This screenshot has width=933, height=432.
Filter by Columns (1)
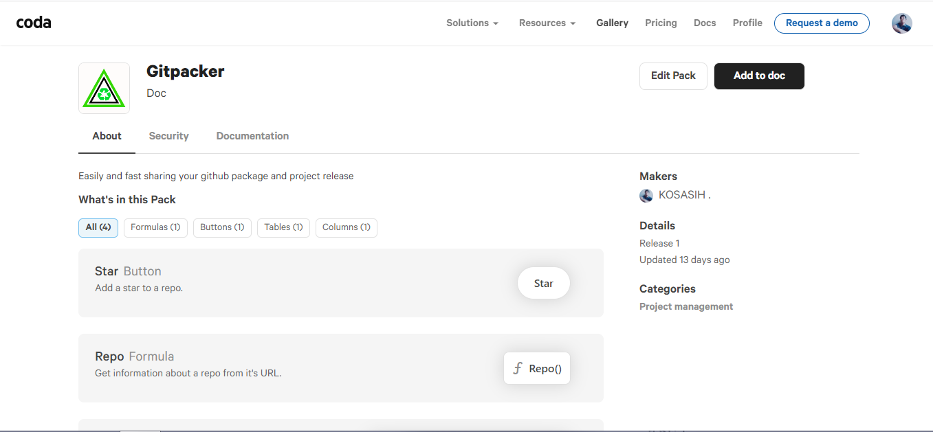[x=347, y=227]
